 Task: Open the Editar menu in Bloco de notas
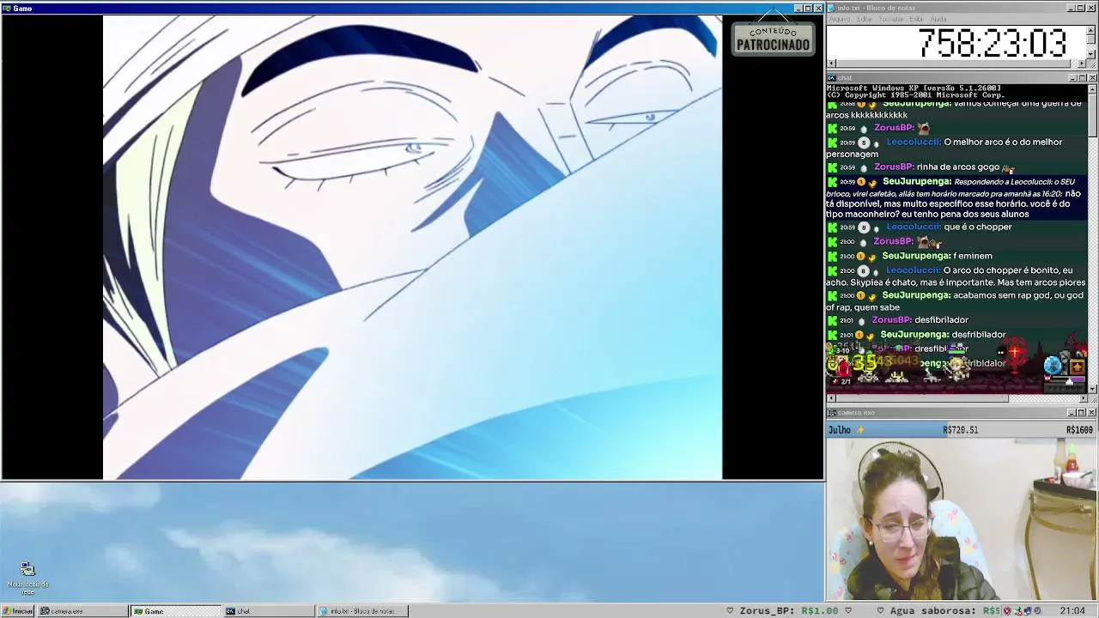pos(865,19)
